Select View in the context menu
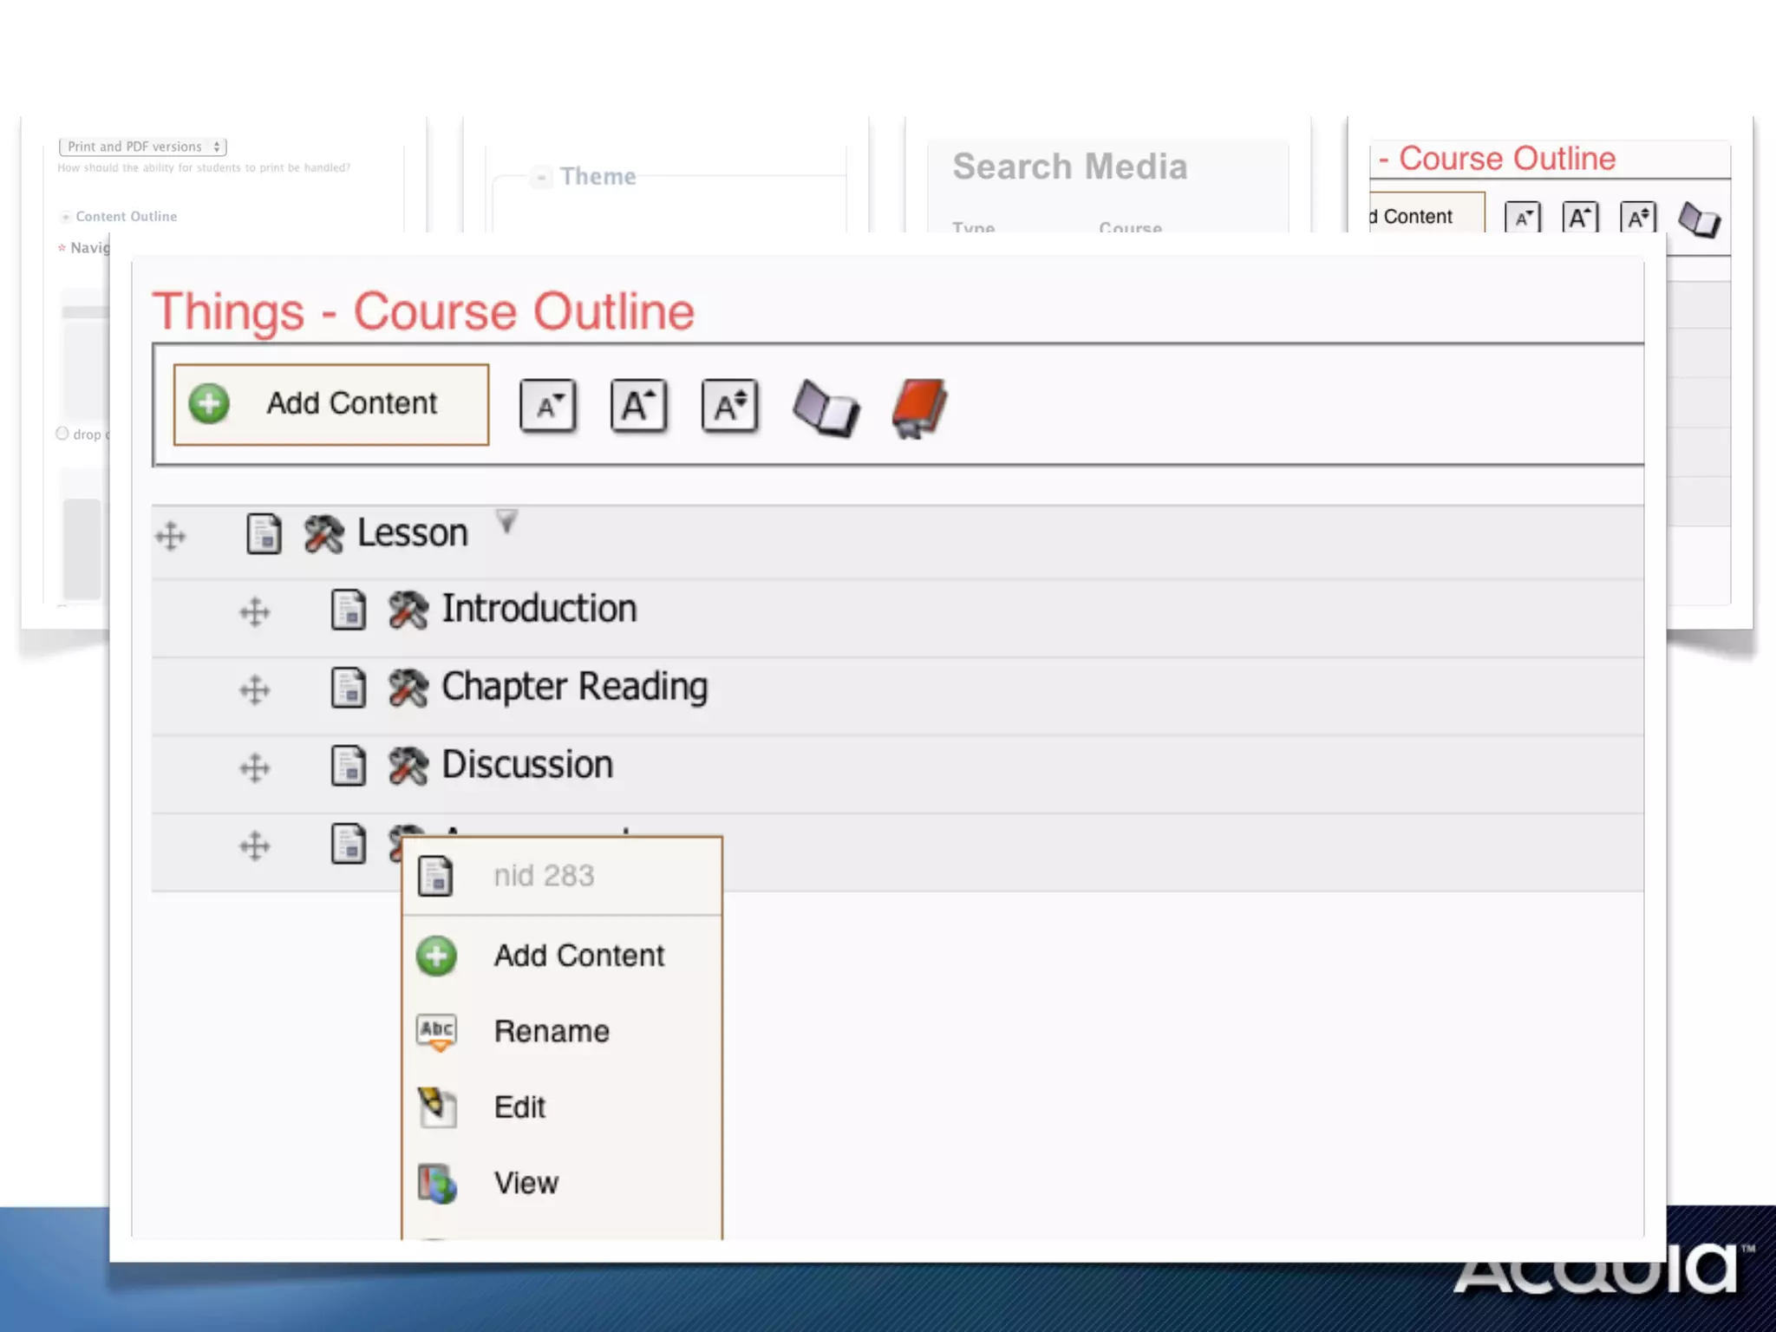 pyautogui.click(x=526, y=1183)
